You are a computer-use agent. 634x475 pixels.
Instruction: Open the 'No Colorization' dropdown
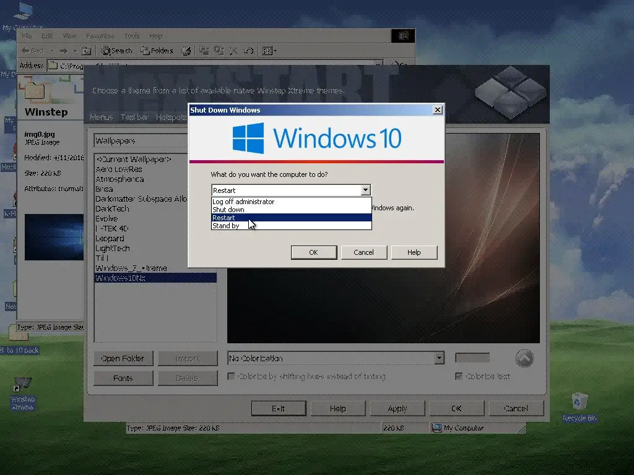336,358
